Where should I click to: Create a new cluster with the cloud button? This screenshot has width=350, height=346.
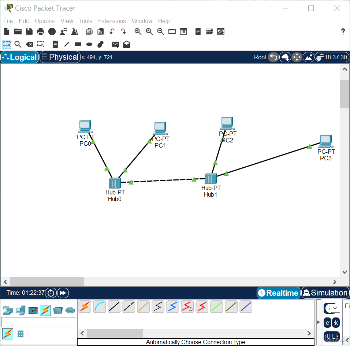pyautogui.click(x=285, y=57)
